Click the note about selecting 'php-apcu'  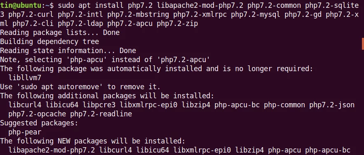(105, 60)
